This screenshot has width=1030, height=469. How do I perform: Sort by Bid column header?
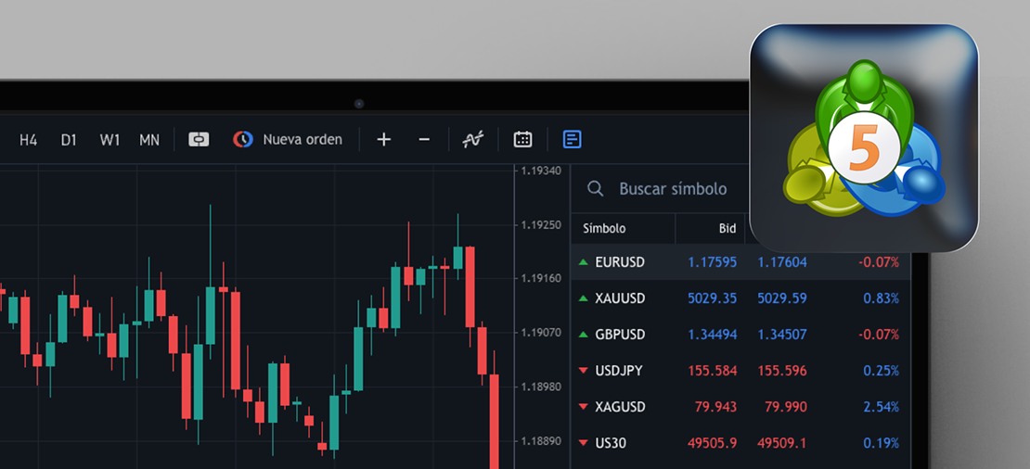coord(727,229)
